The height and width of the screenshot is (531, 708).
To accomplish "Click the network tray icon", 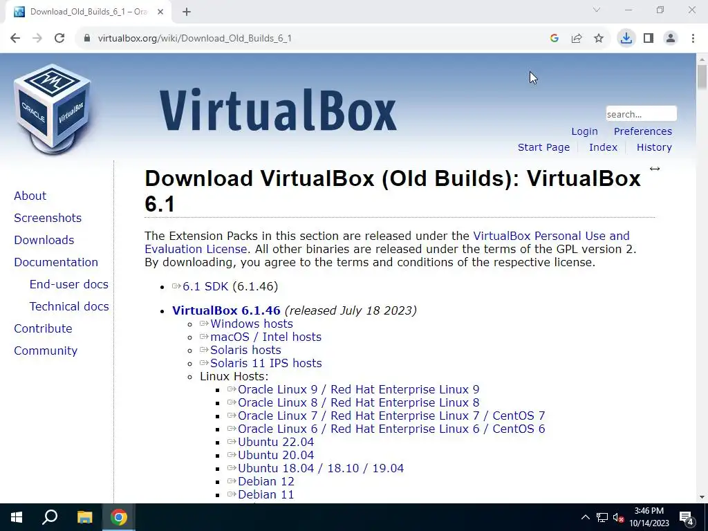I will click(602, 517).
